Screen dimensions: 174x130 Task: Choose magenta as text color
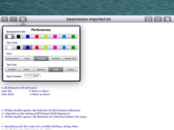(x=55, y=48)
